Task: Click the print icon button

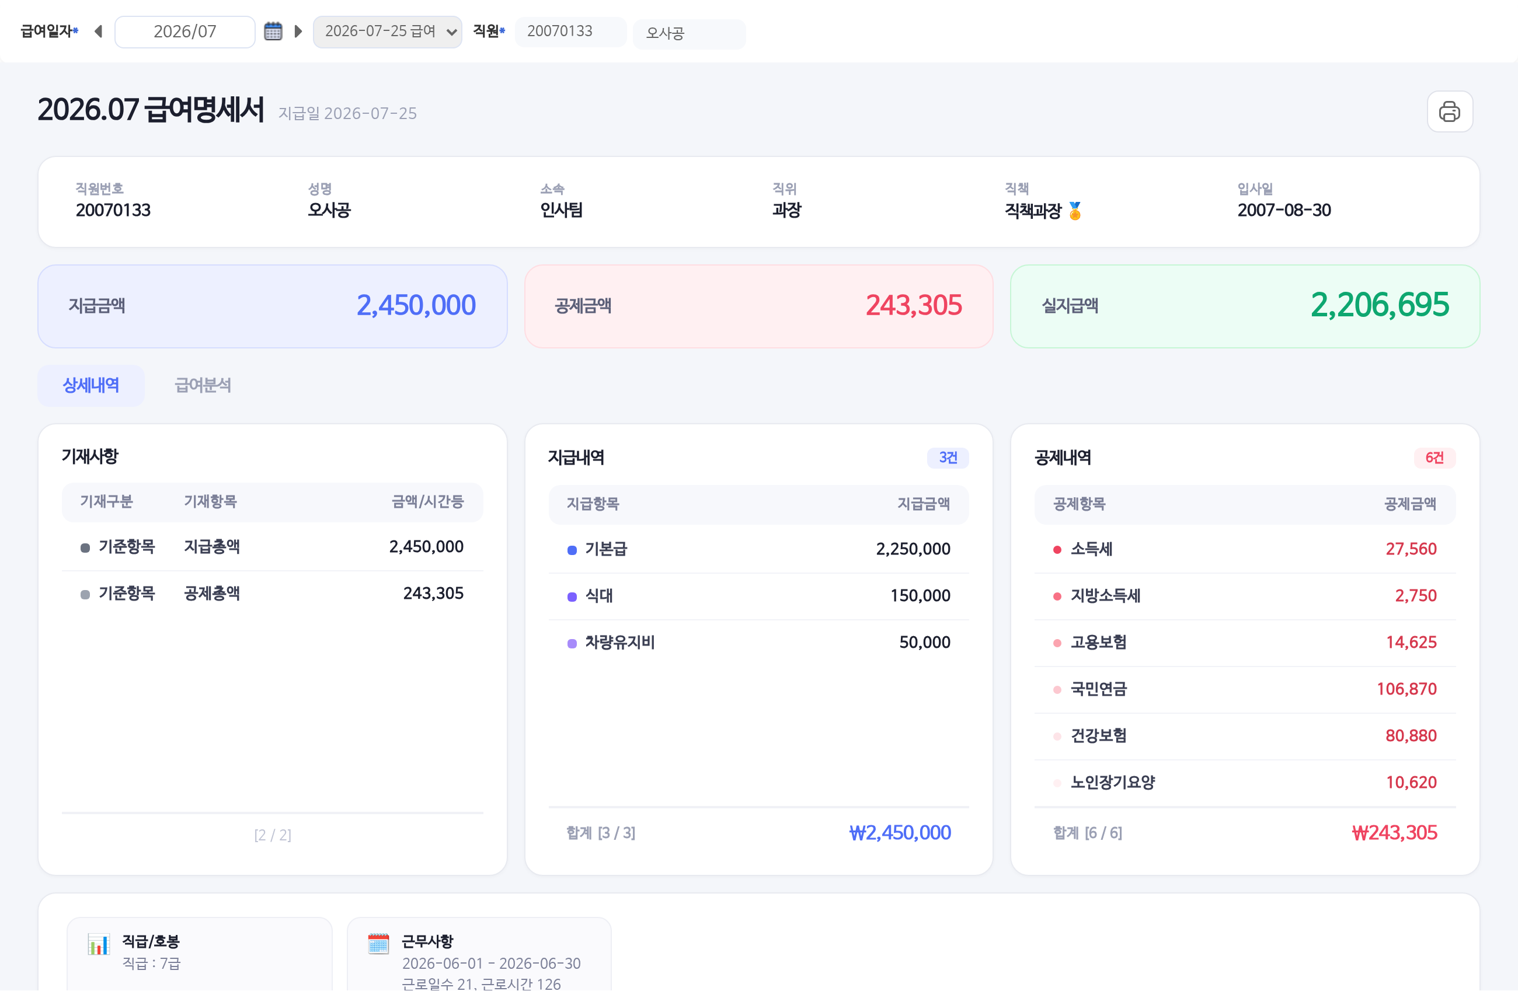Action: (x=1449, y=111)
